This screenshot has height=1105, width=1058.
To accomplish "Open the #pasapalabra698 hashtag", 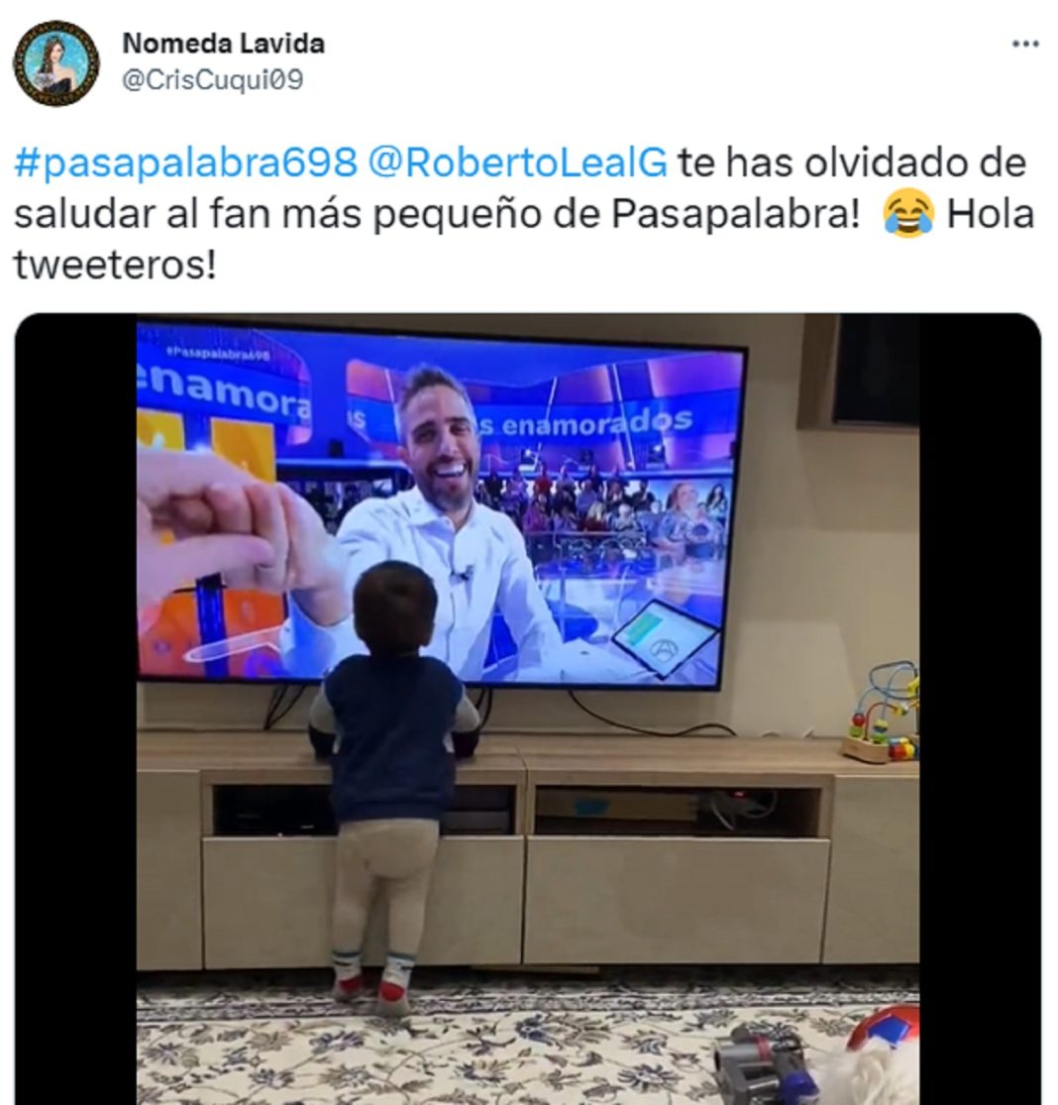I will [186, 163].
